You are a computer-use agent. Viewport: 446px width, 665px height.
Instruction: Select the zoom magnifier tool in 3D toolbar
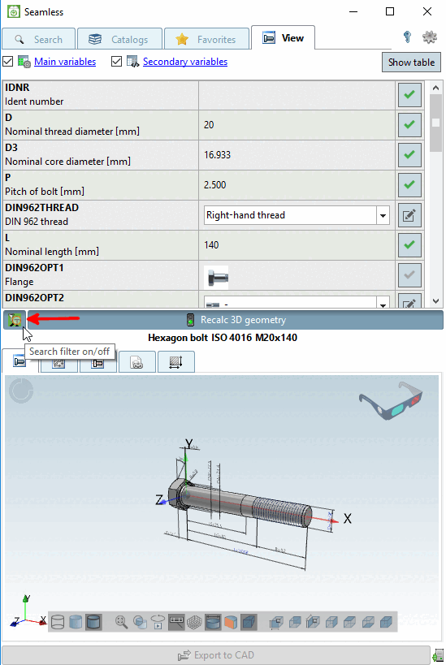(x=122, y=622)
